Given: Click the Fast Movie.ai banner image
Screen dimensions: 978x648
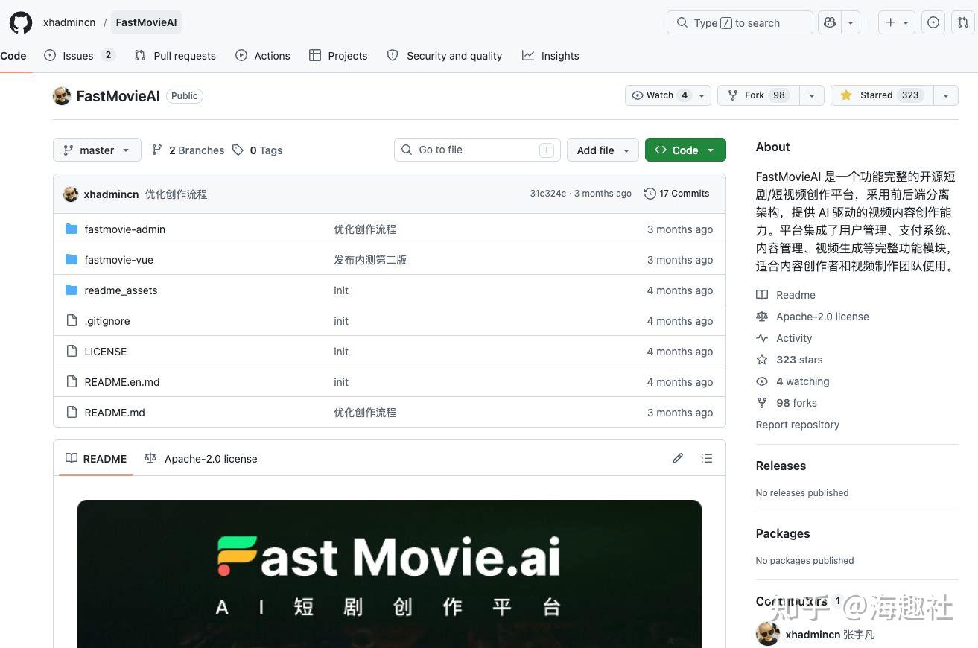Looking at the screenshot, I should [x=390, y=574].
